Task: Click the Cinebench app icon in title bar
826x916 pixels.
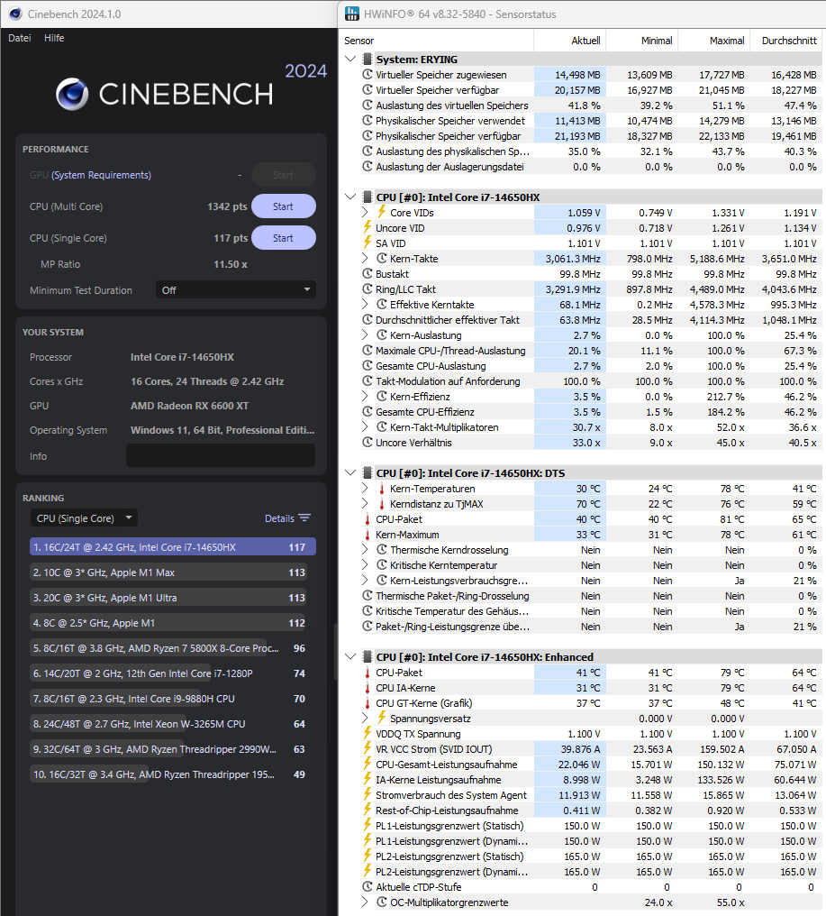Action: coord(15,14)
